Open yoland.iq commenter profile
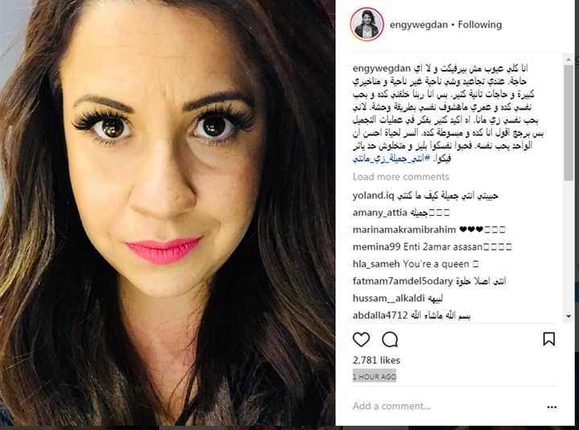 pos(373,195)
